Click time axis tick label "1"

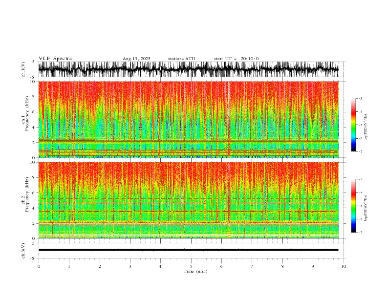click(69, 266)
